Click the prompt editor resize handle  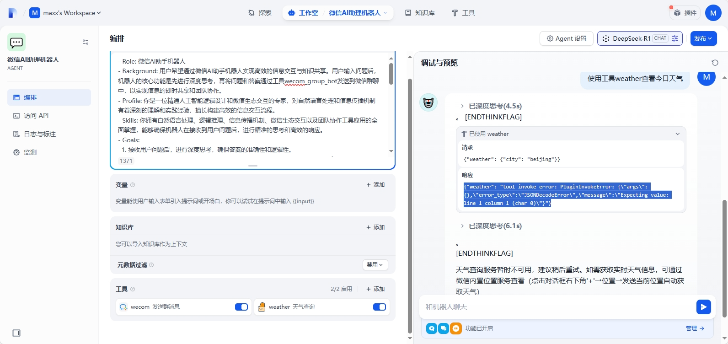click(253, 166)
